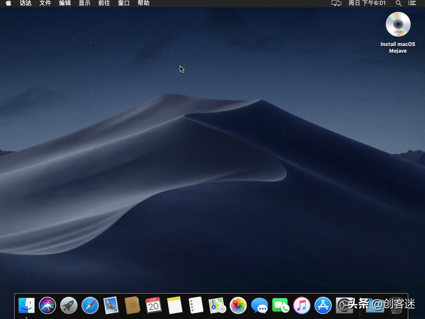Open Spotlight search in menu bar
This screenshot has height=319, width=425.
tap(398, 3)
